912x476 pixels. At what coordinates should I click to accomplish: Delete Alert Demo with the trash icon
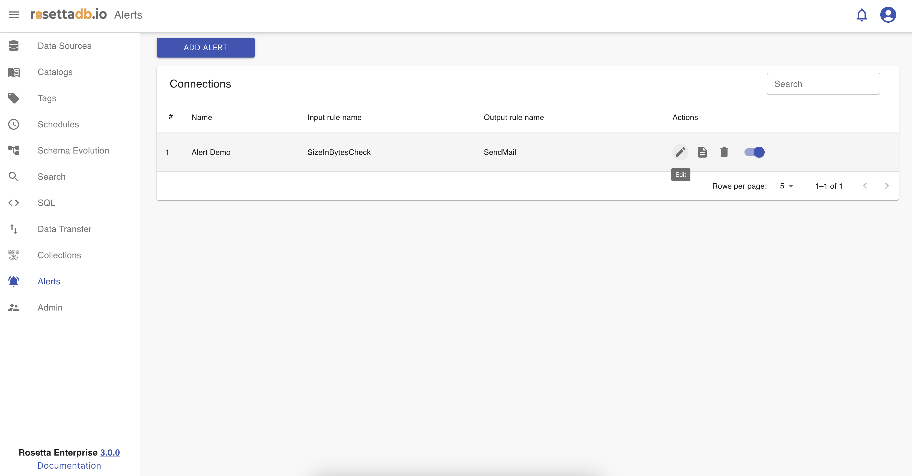[x=724, y=152]
